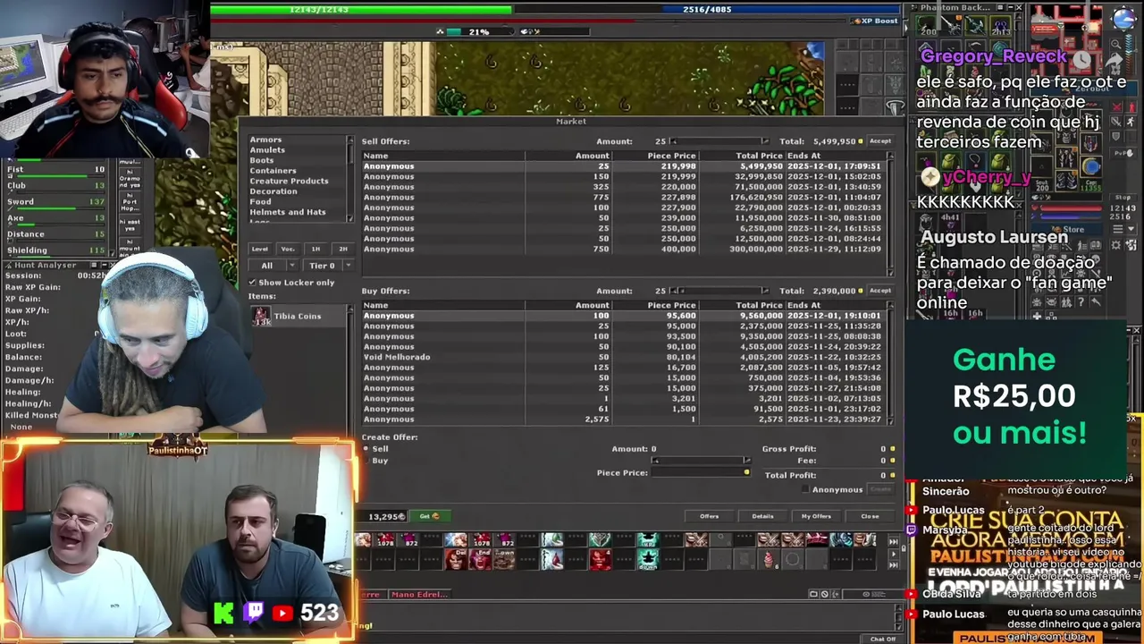The height and width of the screenshot is (644, 1144).
Task: Select buy offer with 2,575 amount
Action: [623, 419]
